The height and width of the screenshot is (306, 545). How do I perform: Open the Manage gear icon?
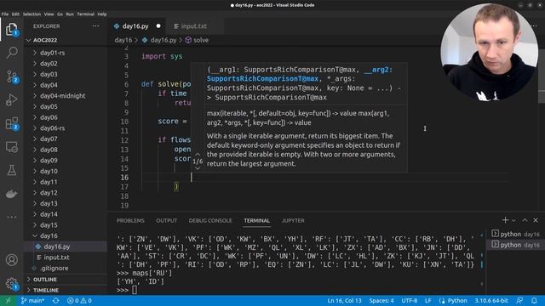tap(12, 283)
